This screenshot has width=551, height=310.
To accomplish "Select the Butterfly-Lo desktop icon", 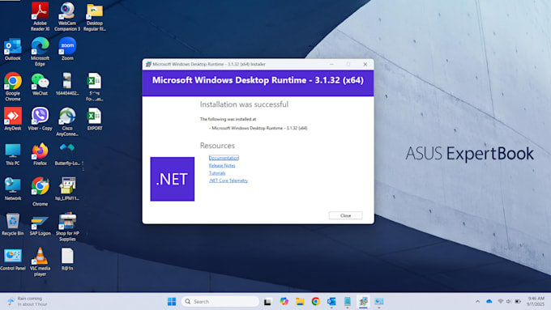I will (x=67, y=154).
